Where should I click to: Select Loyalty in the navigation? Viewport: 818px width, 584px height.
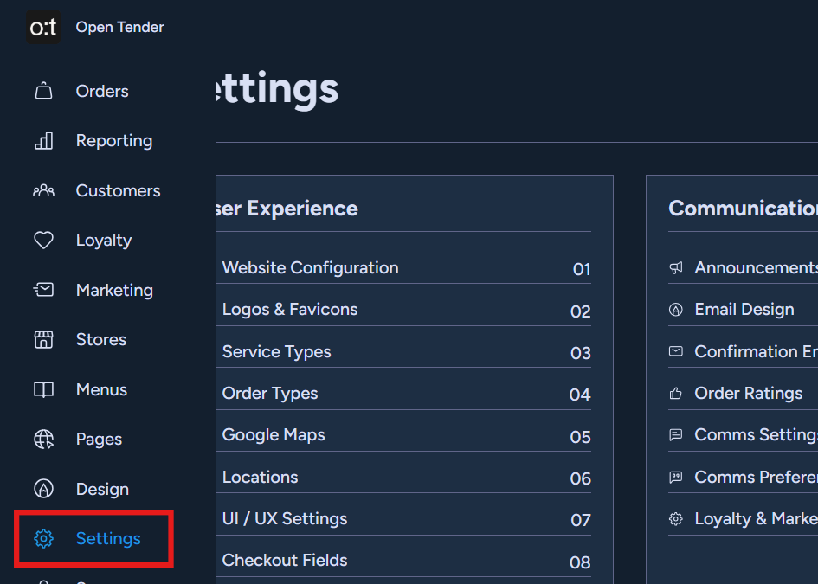click(104, 241)
